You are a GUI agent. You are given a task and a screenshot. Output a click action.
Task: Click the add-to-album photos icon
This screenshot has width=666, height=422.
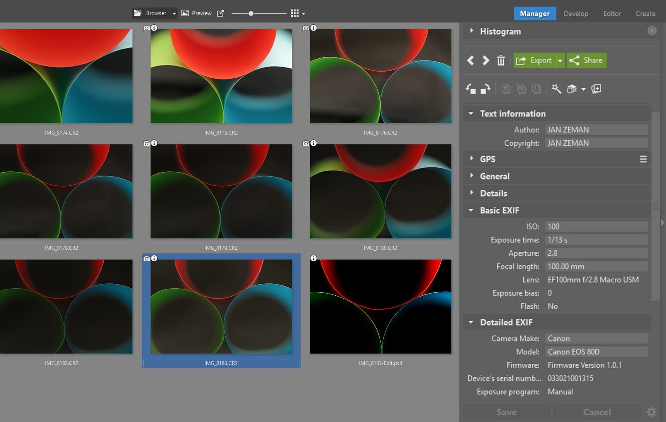tap(596, 88)
